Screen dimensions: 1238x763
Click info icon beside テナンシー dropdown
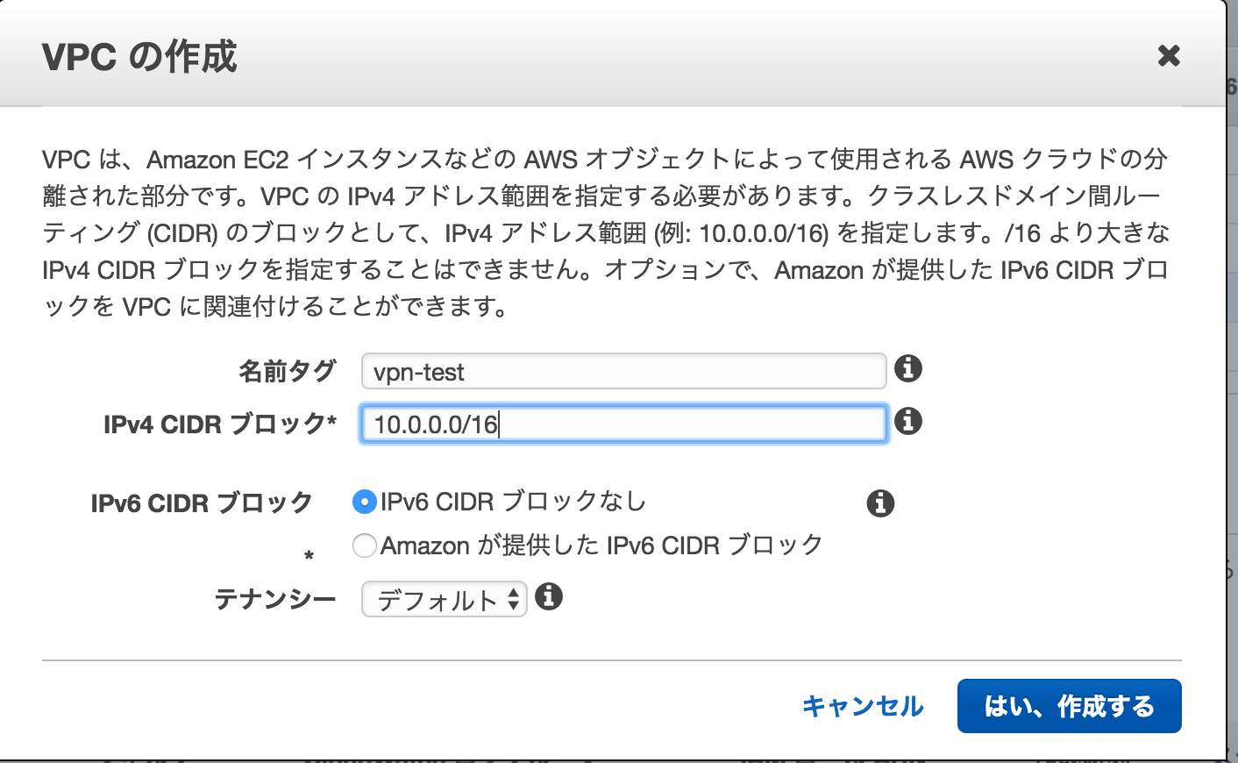[549, 597]
